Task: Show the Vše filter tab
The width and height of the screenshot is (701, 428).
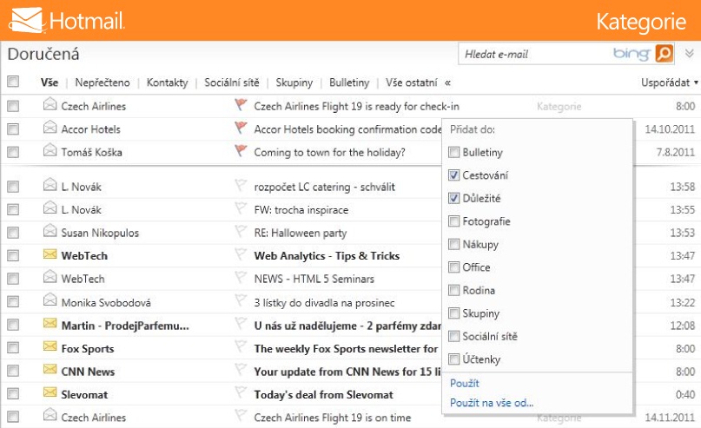Action: (50, 82)
